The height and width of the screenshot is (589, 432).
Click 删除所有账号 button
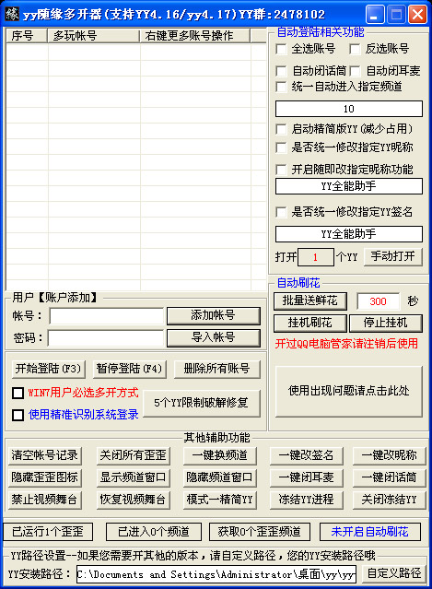click(x=217, y=369)
